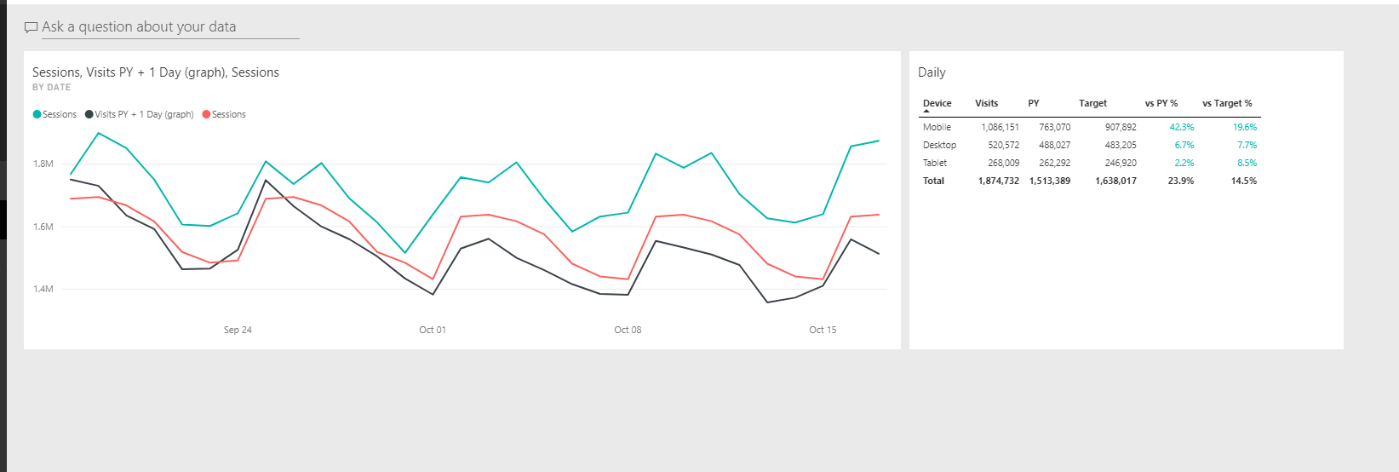Click the 1,874,732 total visits cell

999,181
